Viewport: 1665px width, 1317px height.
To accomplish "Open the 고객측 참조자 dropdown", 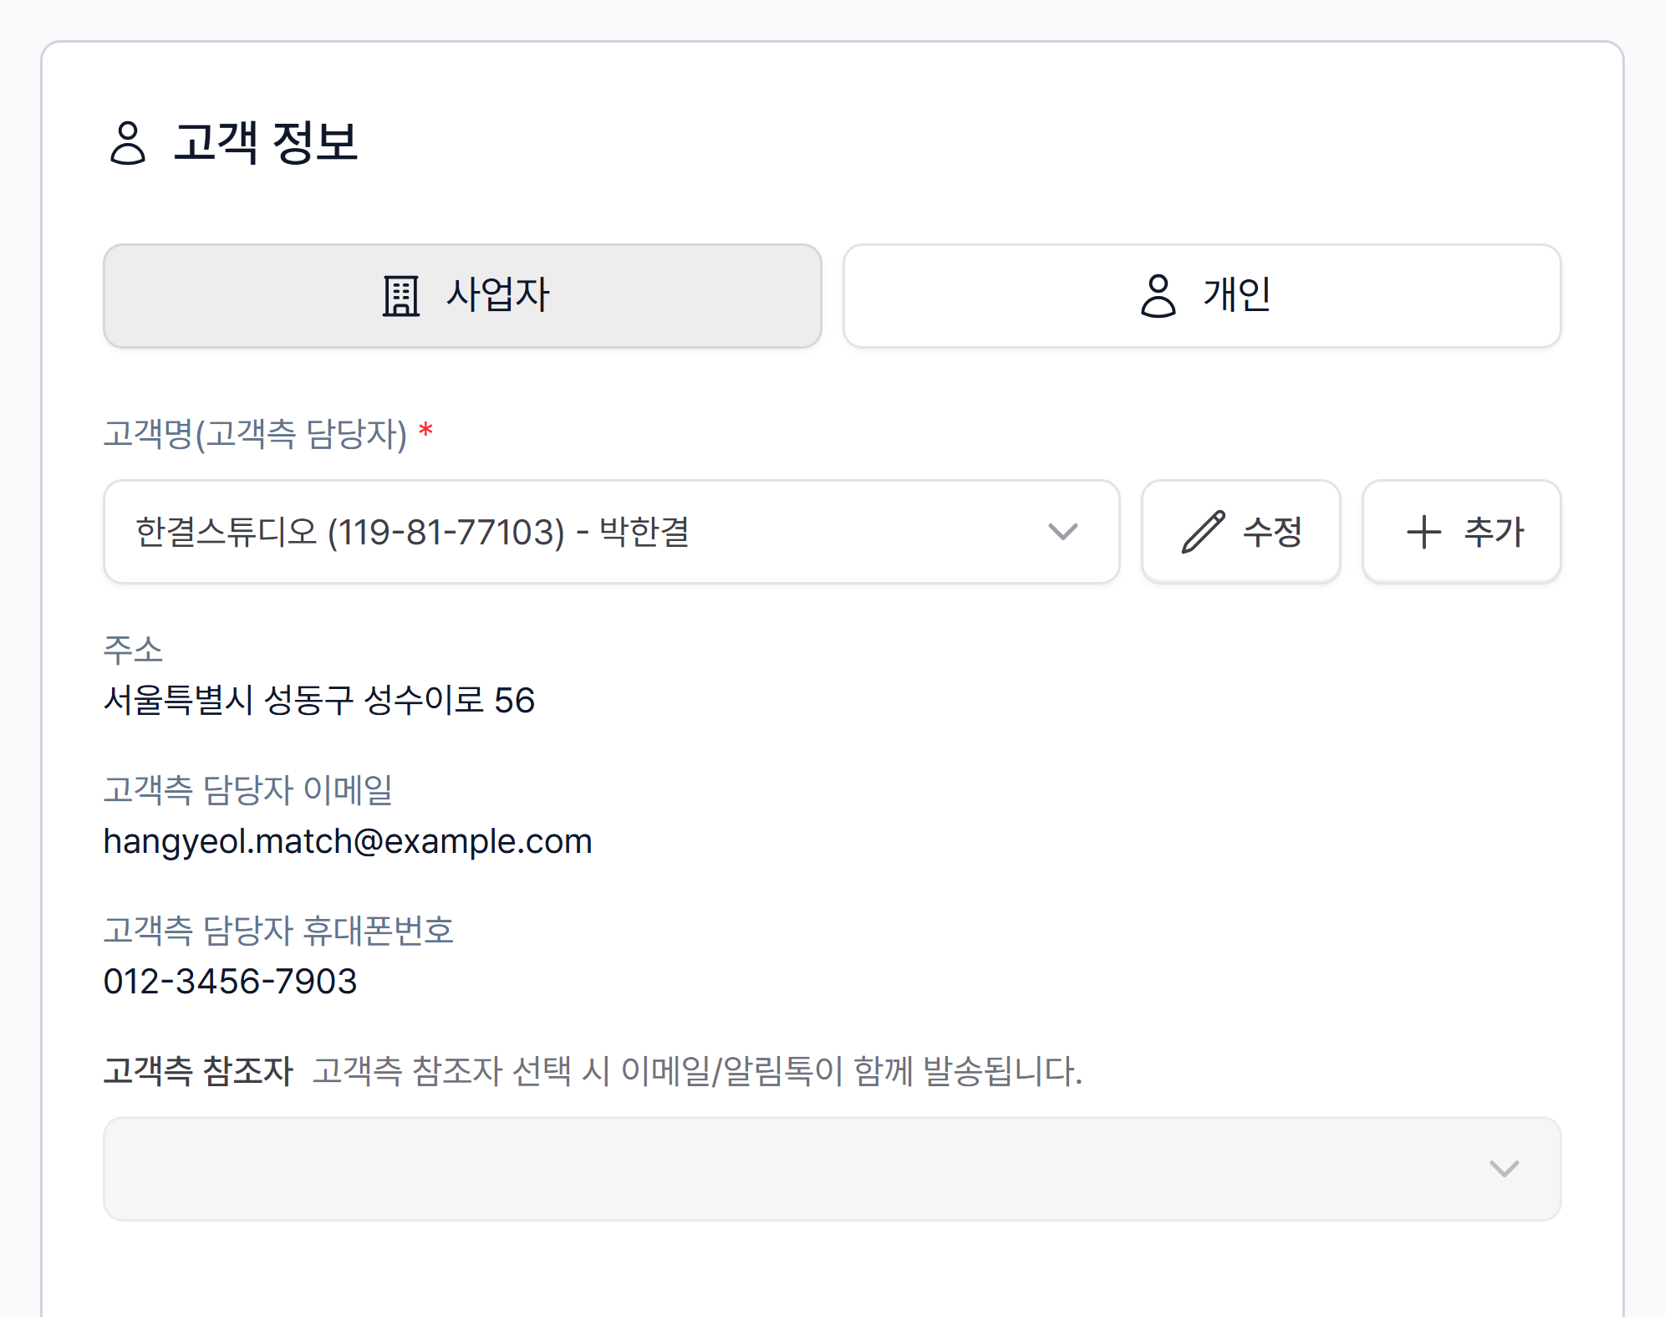I will (x=832, y=1169).
